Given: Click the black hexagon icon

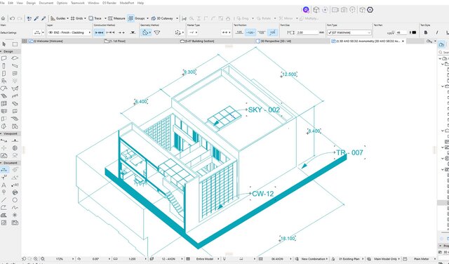Looking at the screenshot, I should pos(370,10).
